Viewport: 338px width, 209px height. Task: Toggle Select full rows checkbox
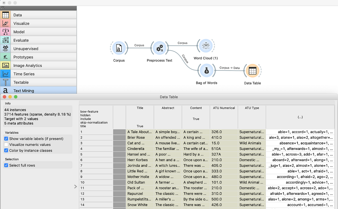click(x=6, y=165)
